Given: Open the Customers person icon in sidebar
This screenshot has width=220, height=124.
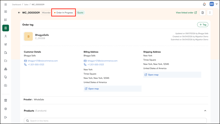Looking at the screenshot, I should click(x=6, y=36).
